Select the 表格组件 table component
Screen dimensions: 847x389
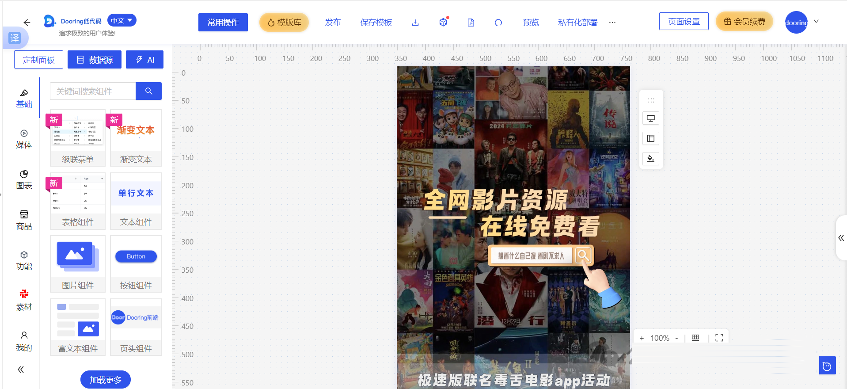(78, 201)
